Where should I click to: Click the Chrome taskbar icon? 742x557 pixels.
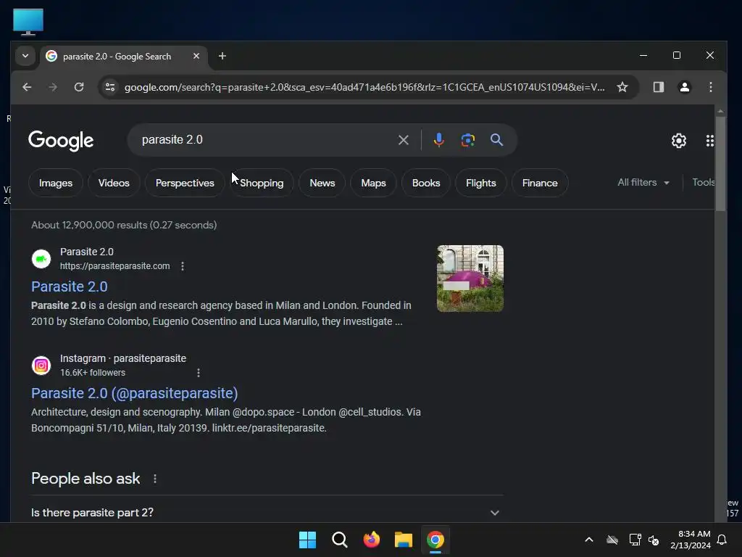tap(435, 540)
